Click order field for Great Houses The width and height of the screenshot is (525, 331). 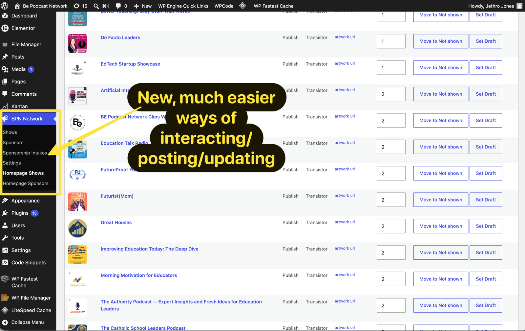tap(391, 226)
